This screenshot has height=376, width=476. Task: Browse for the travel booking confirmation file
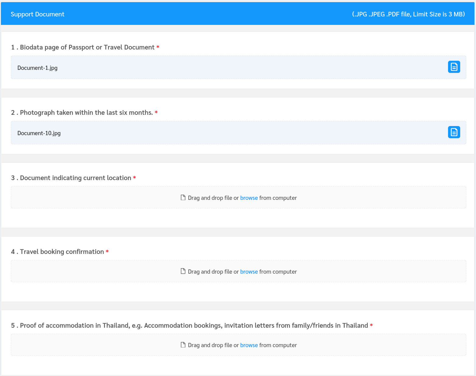pos(249,272)
